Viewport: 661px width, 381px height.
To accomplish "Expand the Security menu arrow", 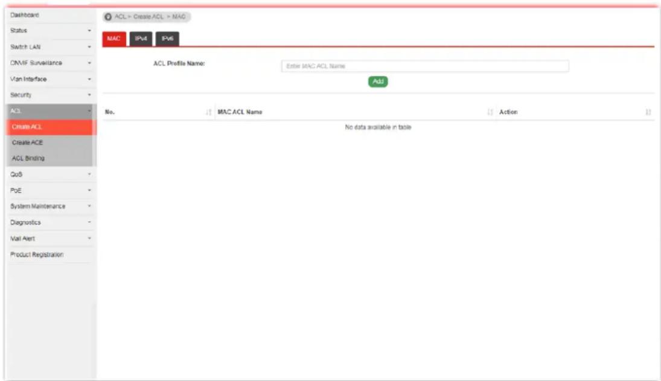I will coord(89,95).
